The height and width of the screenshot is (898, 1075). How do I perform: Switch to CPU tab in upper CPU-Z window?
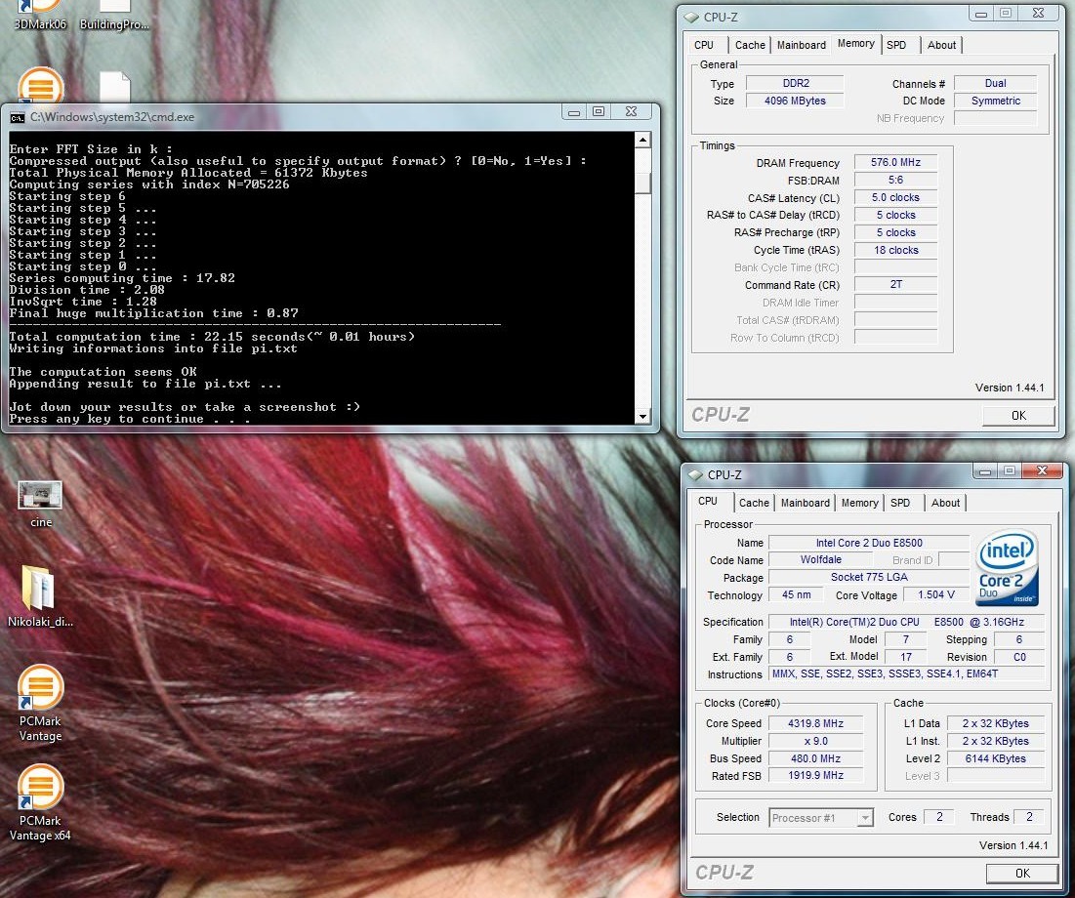[704, 45]
